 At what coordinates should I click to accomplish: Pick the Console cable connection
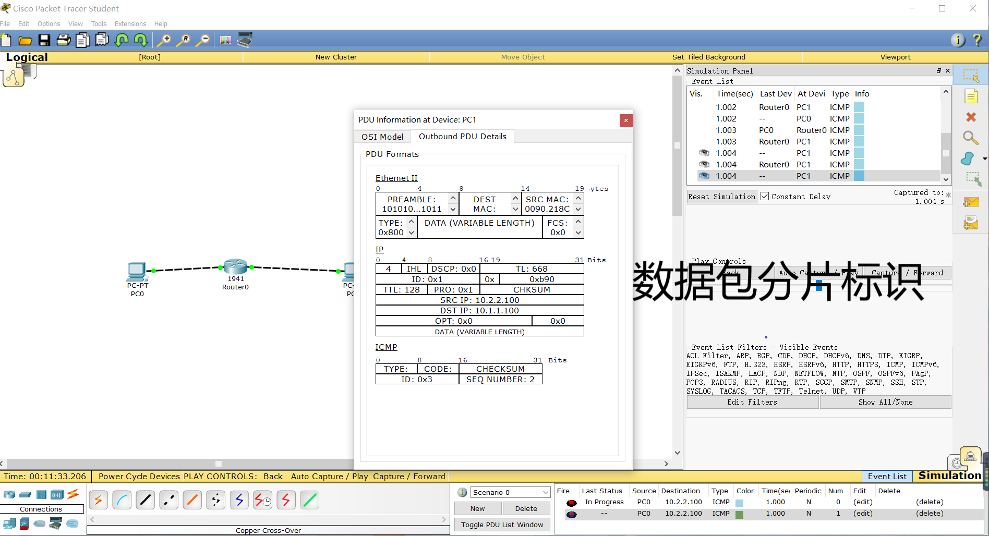[122, 500]
